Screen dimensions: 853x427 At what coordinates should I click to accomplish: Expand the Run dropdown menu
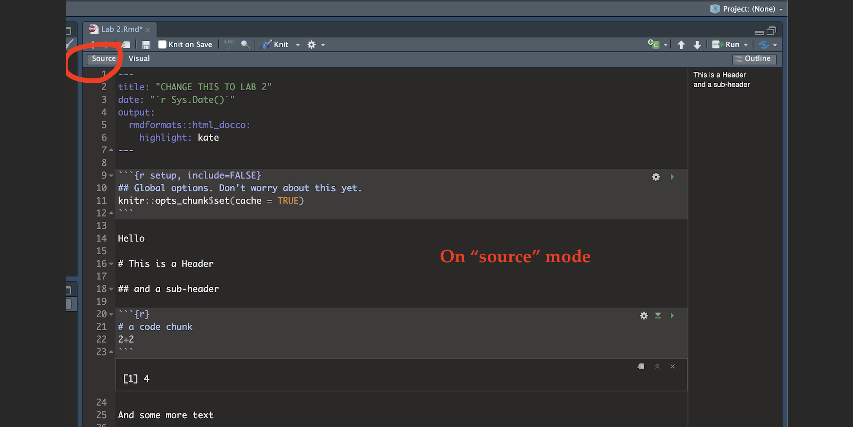[745, 45]
